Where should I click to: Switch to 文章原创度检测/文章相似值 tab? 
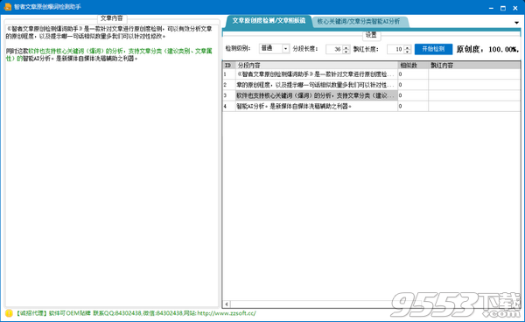tap(269, 21)
